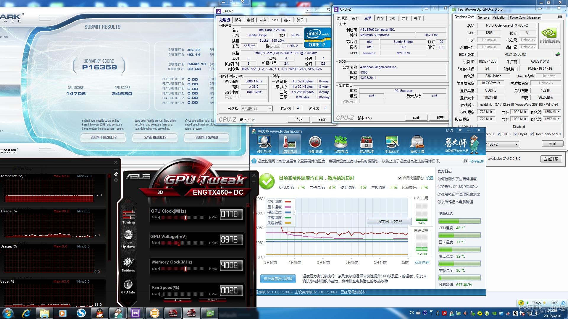Click 认证 button in left CPU-Z
This screenshot has width=568, height=319.
pos(299,119)
